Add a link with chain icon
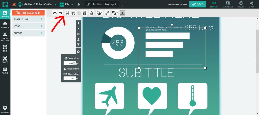259x115 pixels. (107, 13)
